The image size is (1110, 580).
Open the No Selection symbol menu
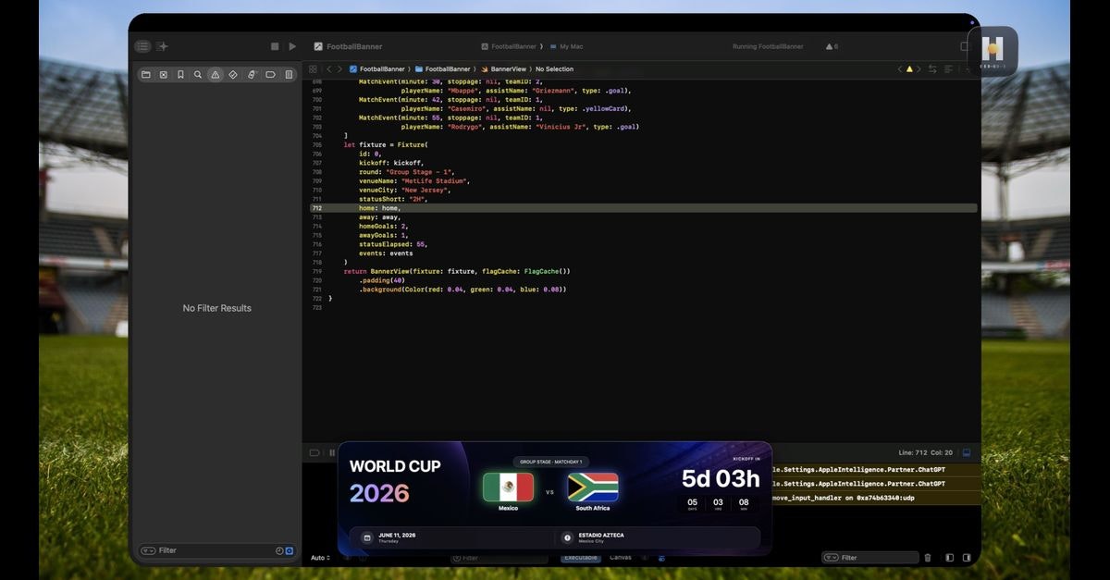click(x=554, y=69)
